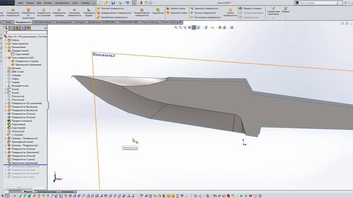Expand Граница - Поверхность1 feature
Image resolution: width=353 pixels, height=198 pixels.
pos(6,138)
